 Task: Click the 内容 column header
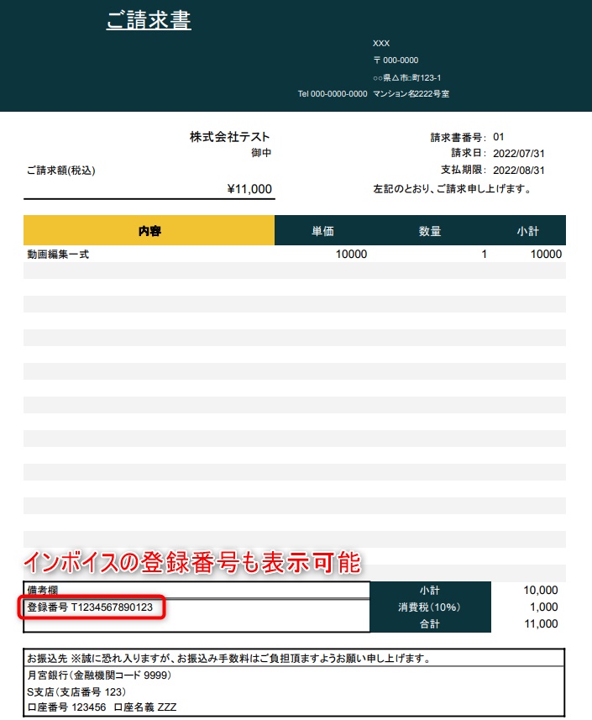[x=149, y=230]
